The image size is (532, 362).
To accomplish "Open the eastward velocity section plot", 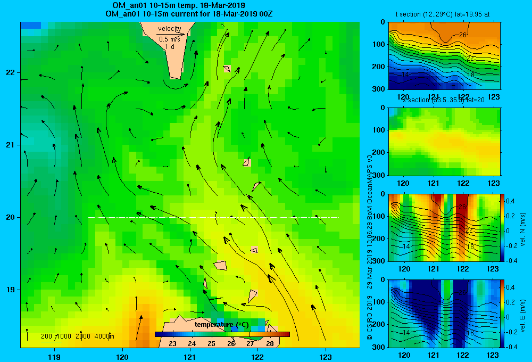I will click(444, 314).
